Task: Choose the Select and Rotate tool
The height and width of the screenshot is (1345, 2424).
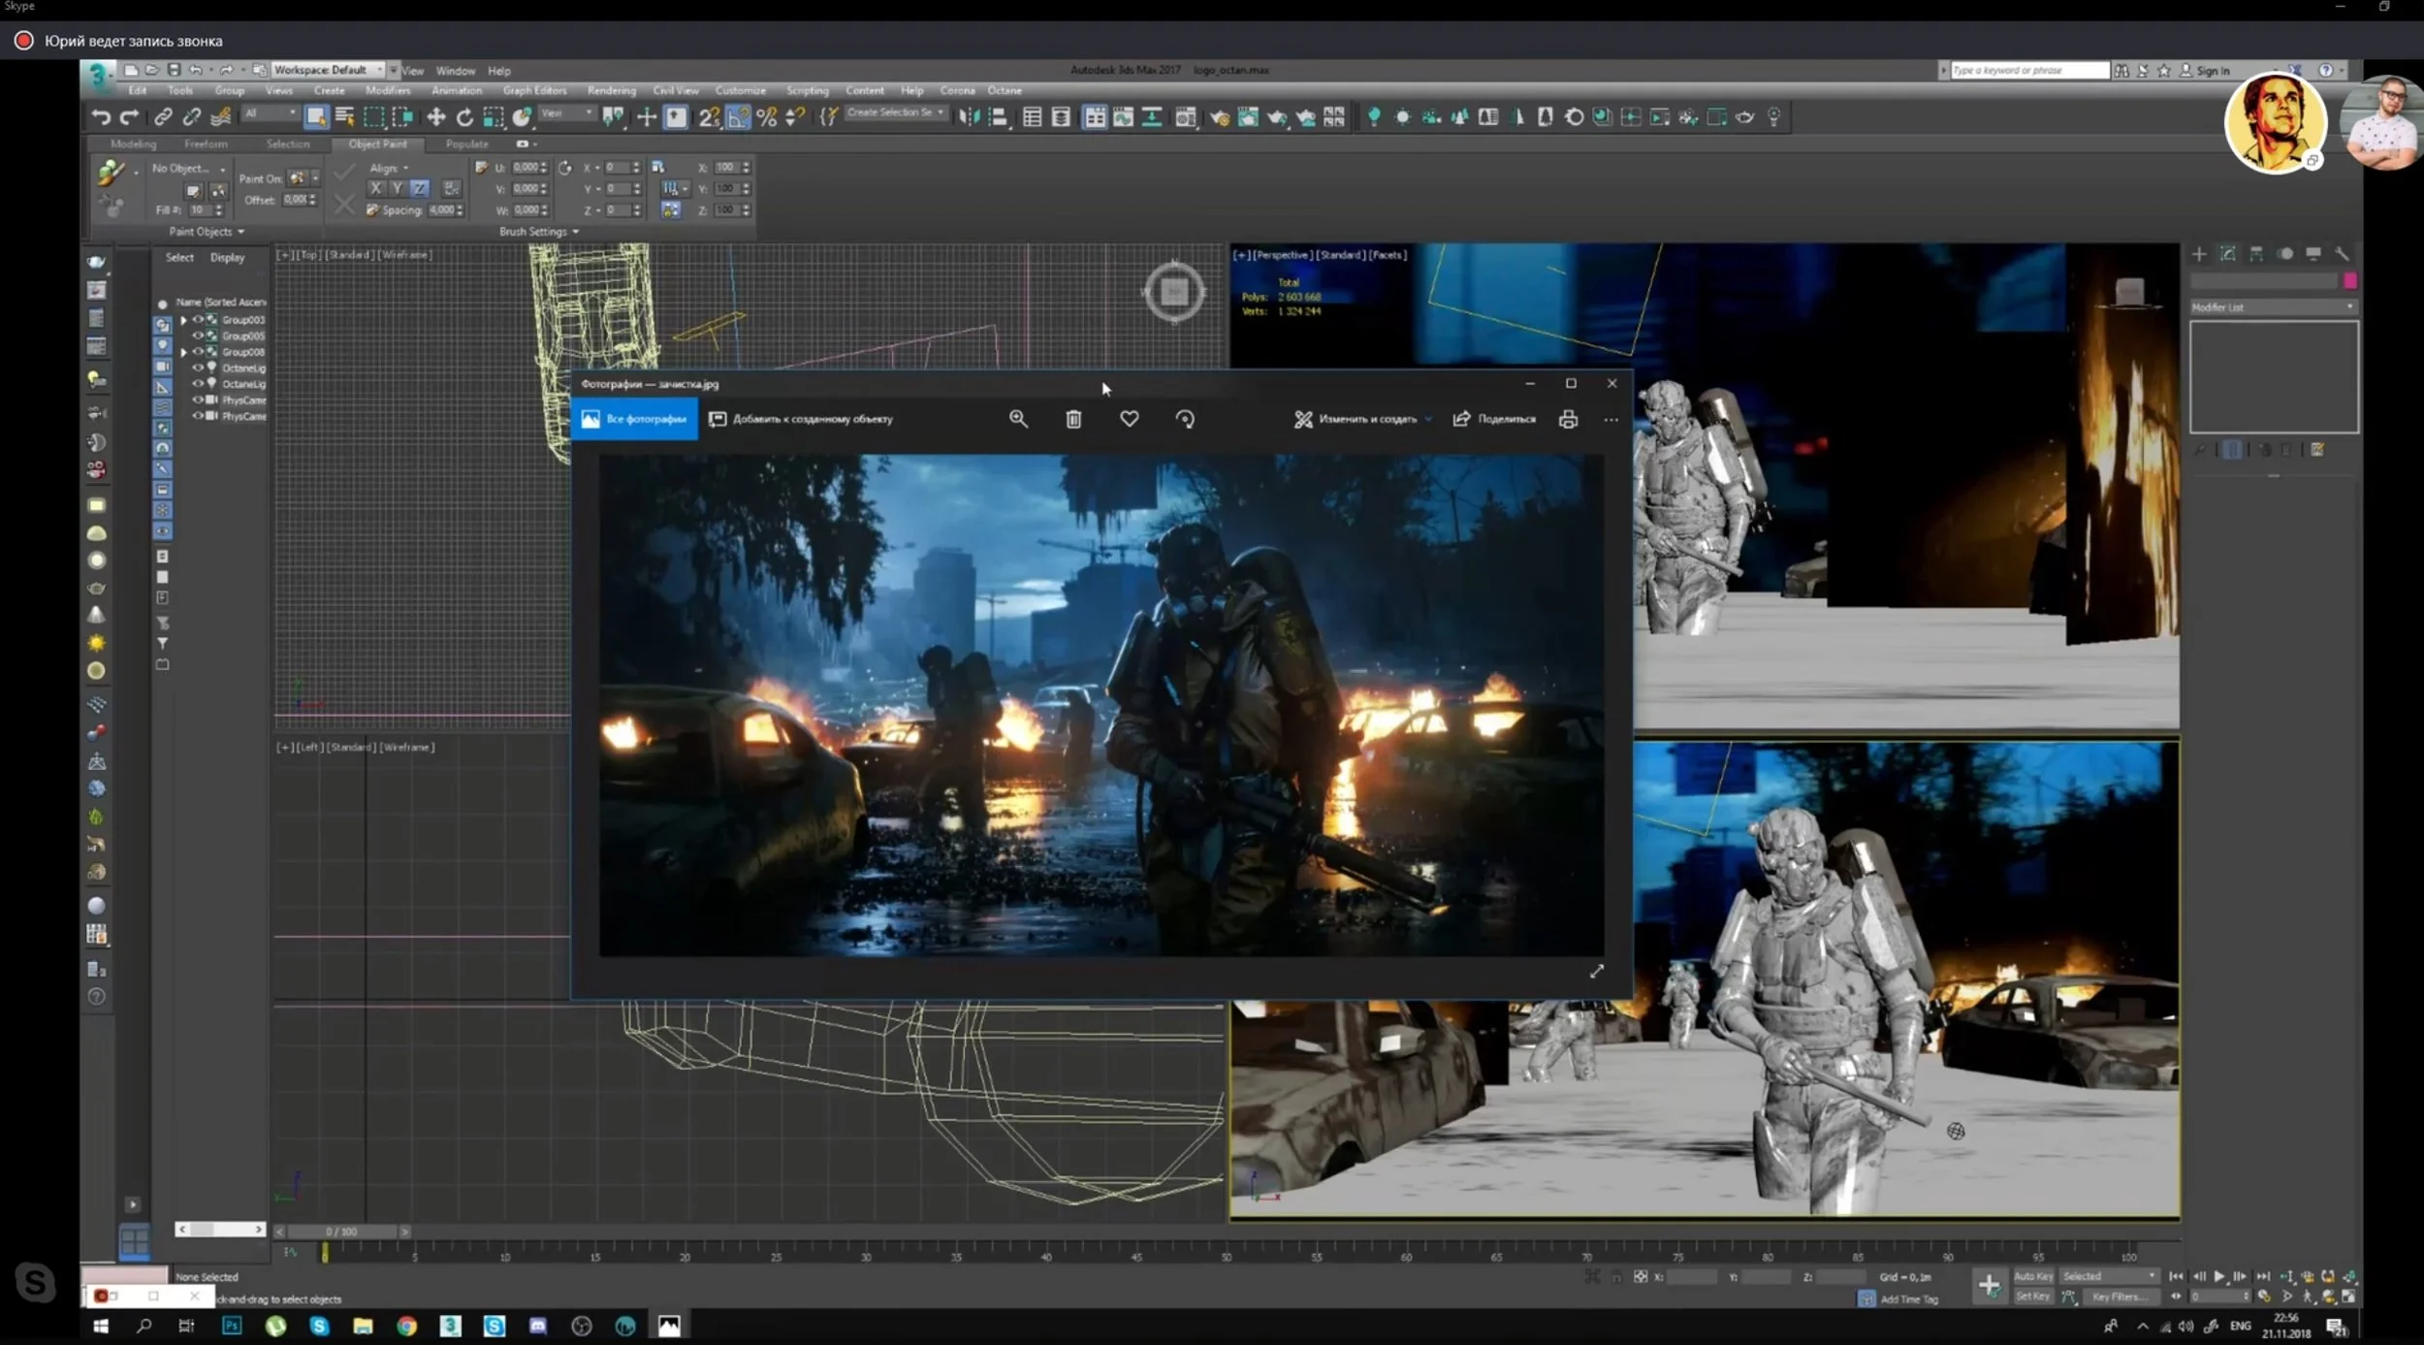Action: [464, 117]
